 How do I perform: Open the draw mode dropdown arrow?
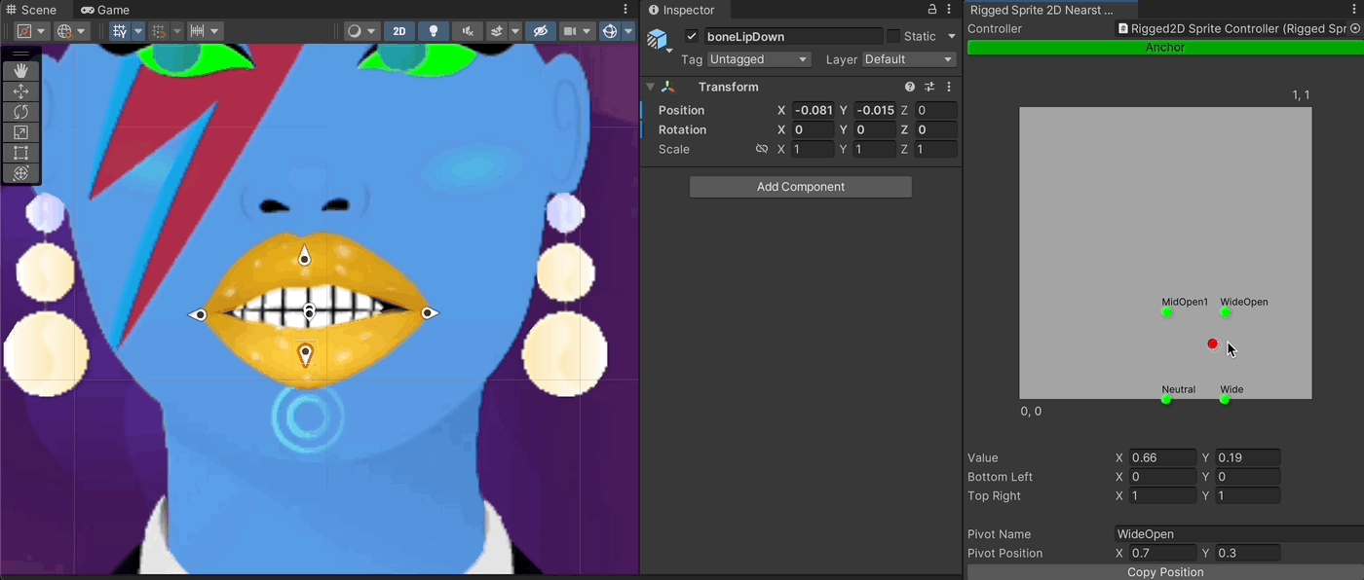click(372, 31)
